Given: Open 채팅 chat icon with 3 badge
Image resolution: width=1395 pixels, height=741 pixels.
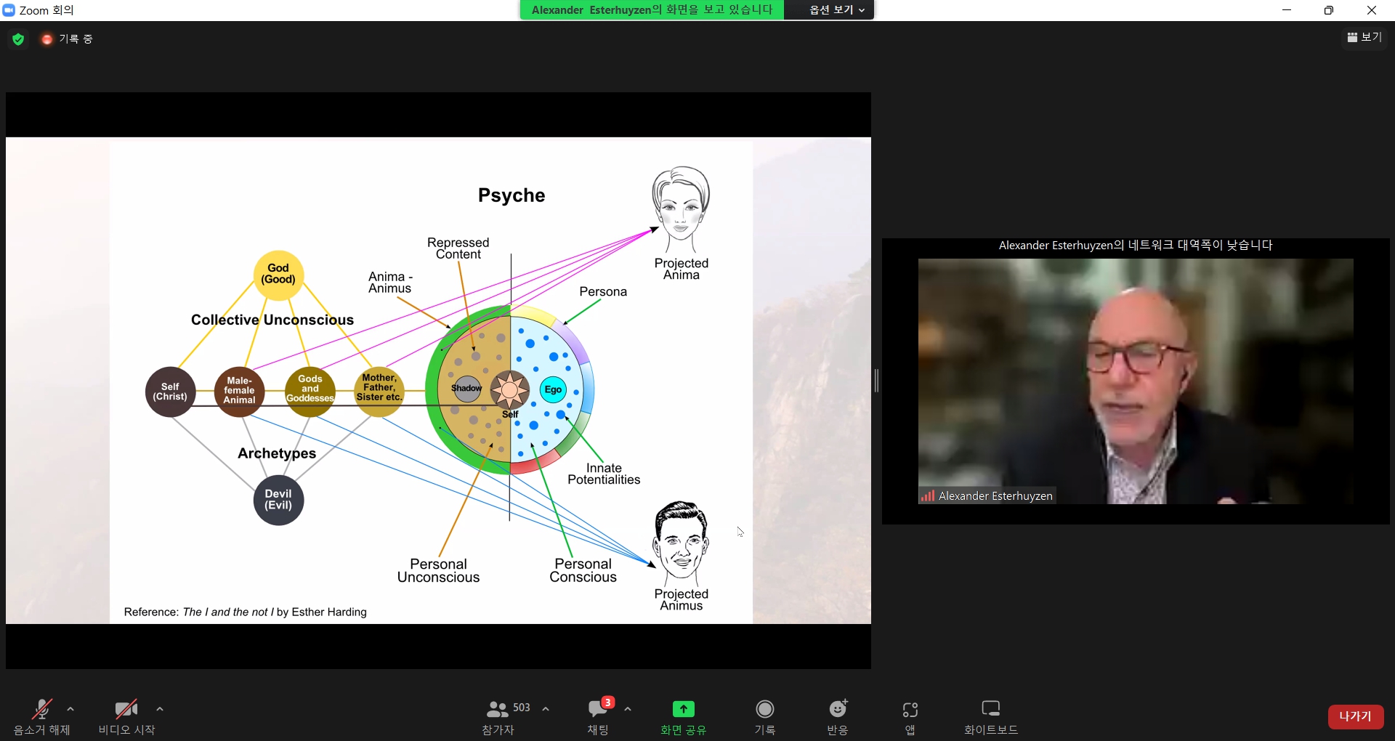Looking at the screenshot, I should (600, 707).
